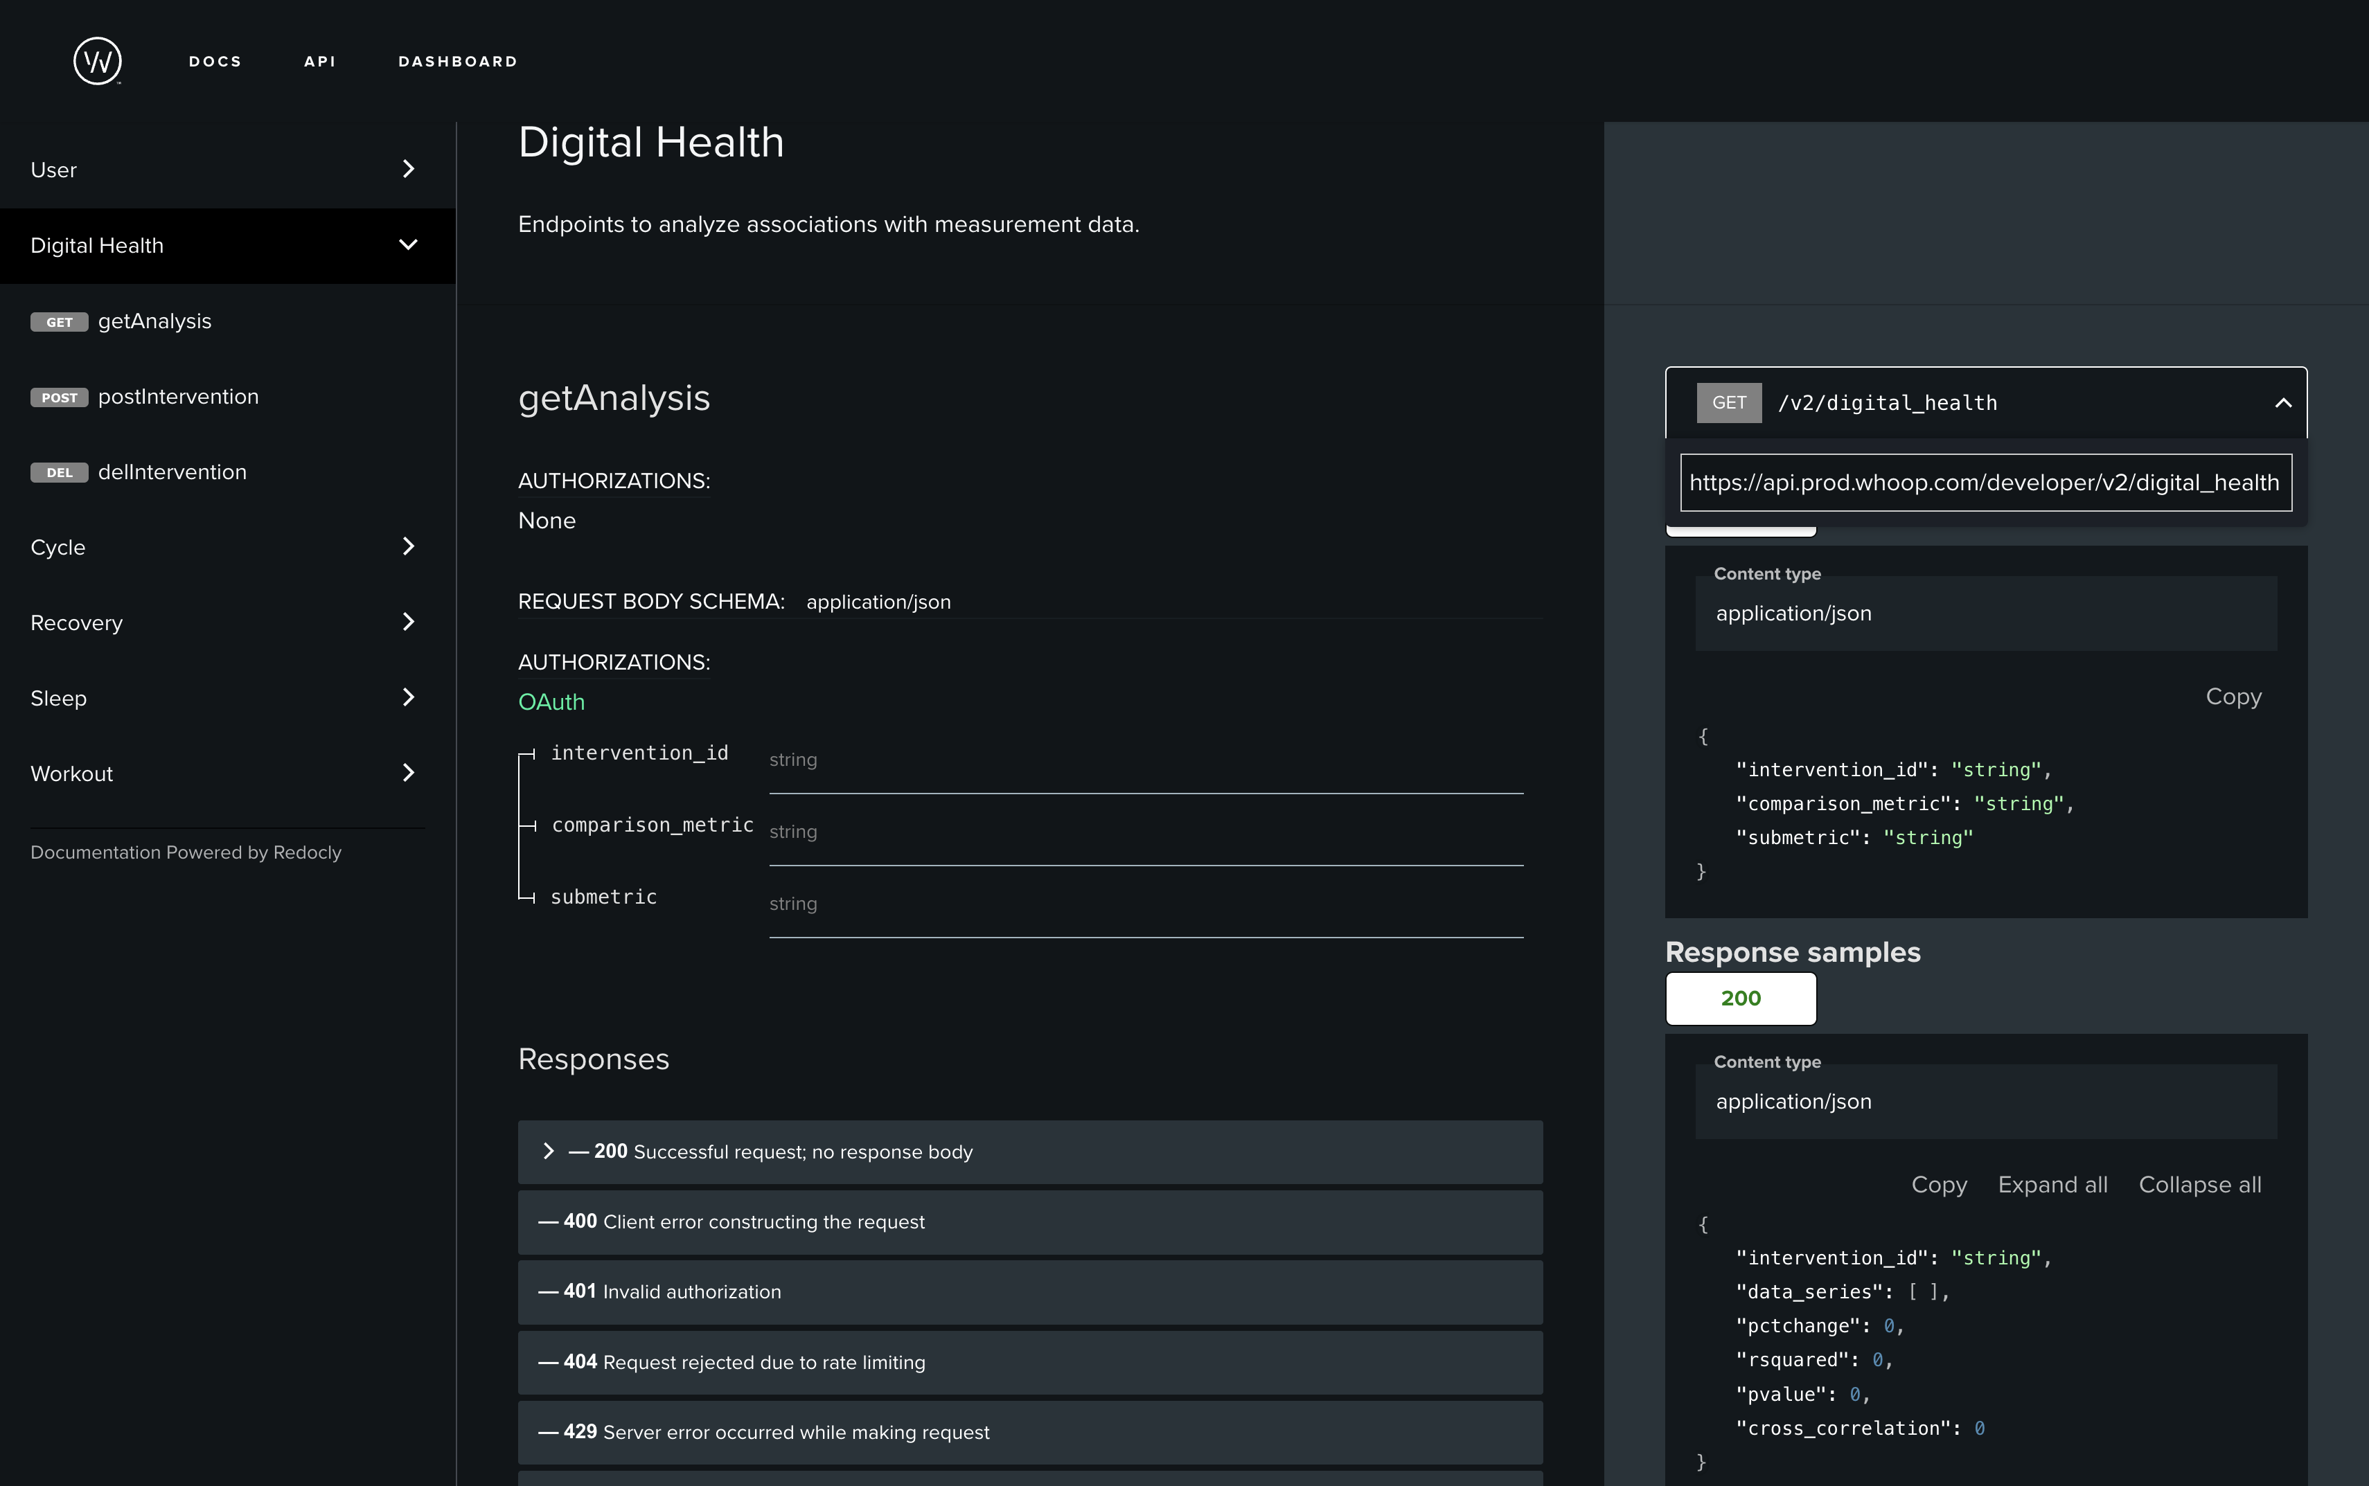Open request sample Content type application/json dropdown
The width and height of the screenshot is (2369, 1486).
[1986, 614]
